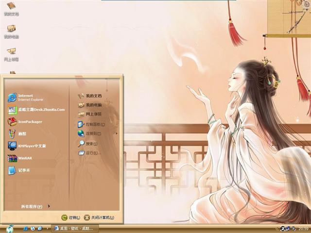Open the 网上邻居 desktop icon

11,54
